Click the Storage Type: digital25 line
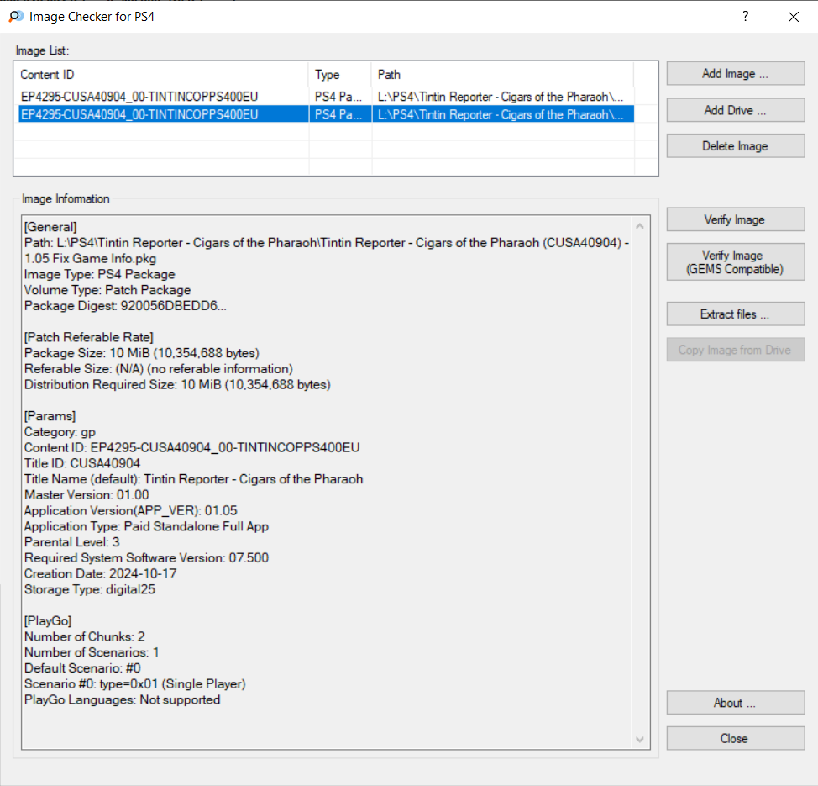 coord(90,589)
